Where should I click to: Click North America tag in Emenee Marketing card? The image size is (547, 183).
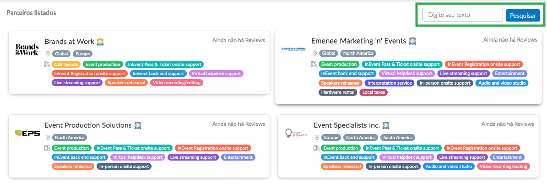point(358,54)
